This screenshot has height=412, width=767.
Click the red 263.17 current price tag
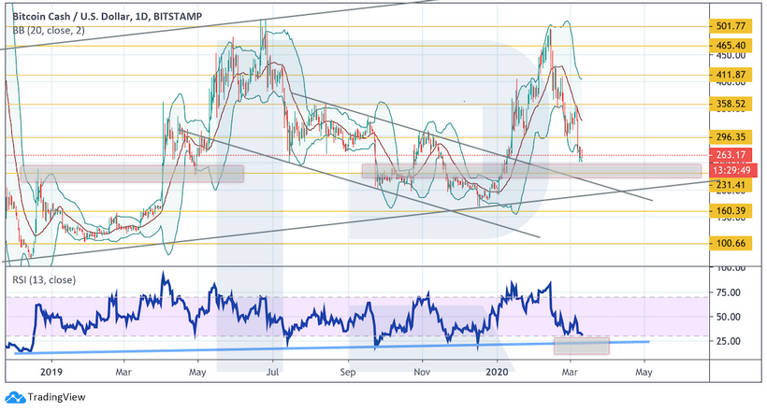coord(731,155)
